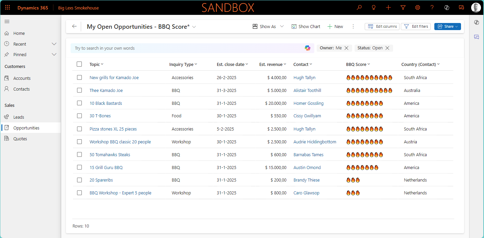
Task: Click Edit columns button
Action: pos(382,26)
